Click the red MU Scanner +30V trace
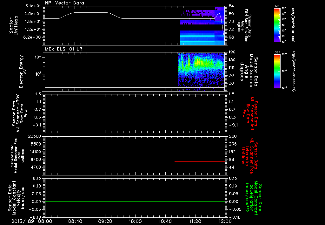 tap(135, 123)
